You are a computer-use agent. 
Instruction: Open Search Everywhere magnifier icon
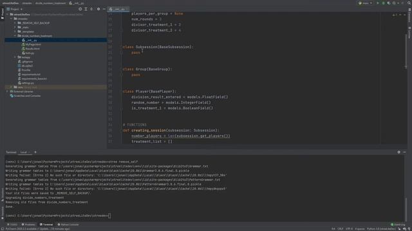[x=409, y=3]
